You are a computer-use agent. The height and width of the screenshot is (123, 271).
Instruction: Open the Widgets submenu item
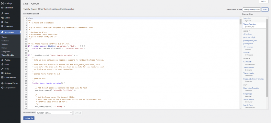(4, 45)
